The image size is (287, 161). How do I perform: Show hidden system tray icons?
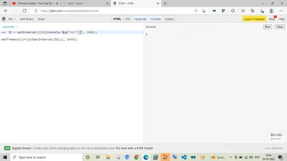click(230, 157)
